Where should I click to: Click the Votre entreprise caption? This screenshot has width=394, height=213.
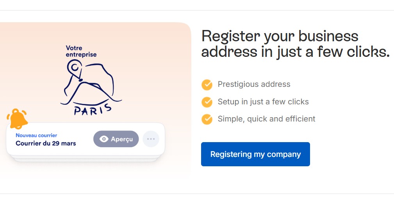(81, 51)
